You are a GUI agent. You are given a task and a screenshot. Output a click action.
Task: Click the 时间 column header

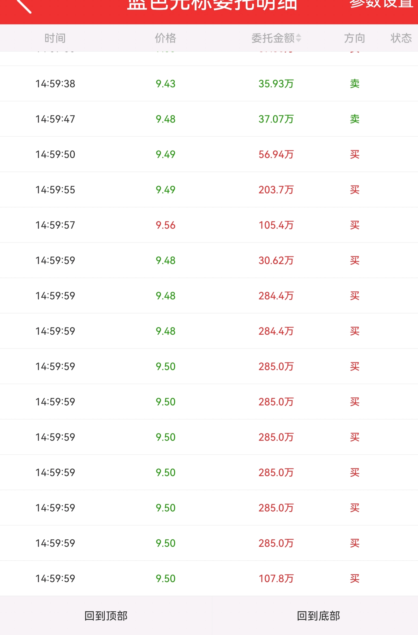55,38
